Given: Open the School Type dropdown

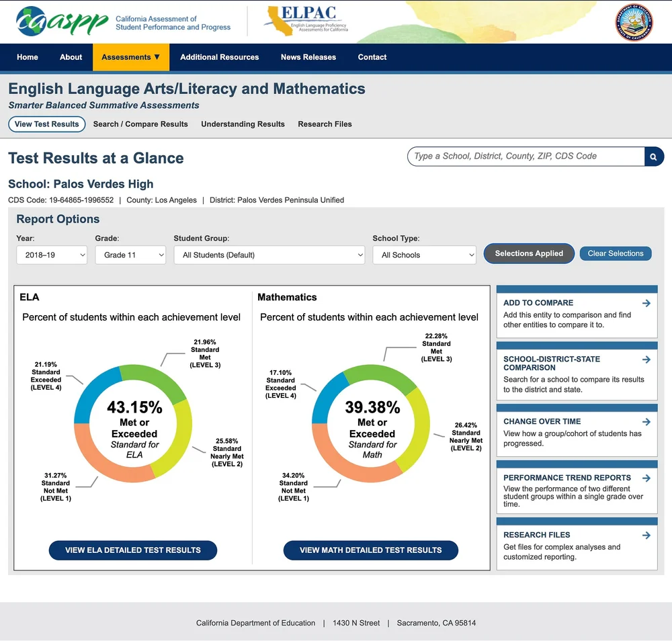Looking at the screenshot, I should point(424,255).
